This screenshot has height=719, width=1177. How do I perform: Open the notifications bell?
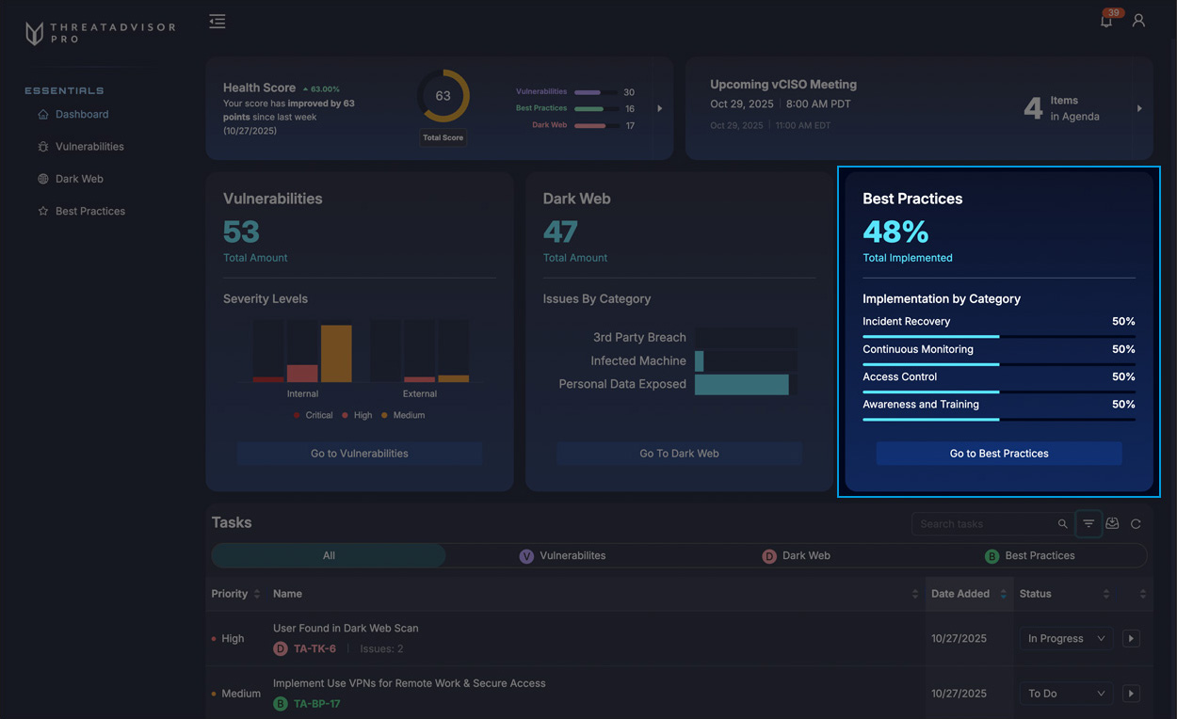point(1106,21)
